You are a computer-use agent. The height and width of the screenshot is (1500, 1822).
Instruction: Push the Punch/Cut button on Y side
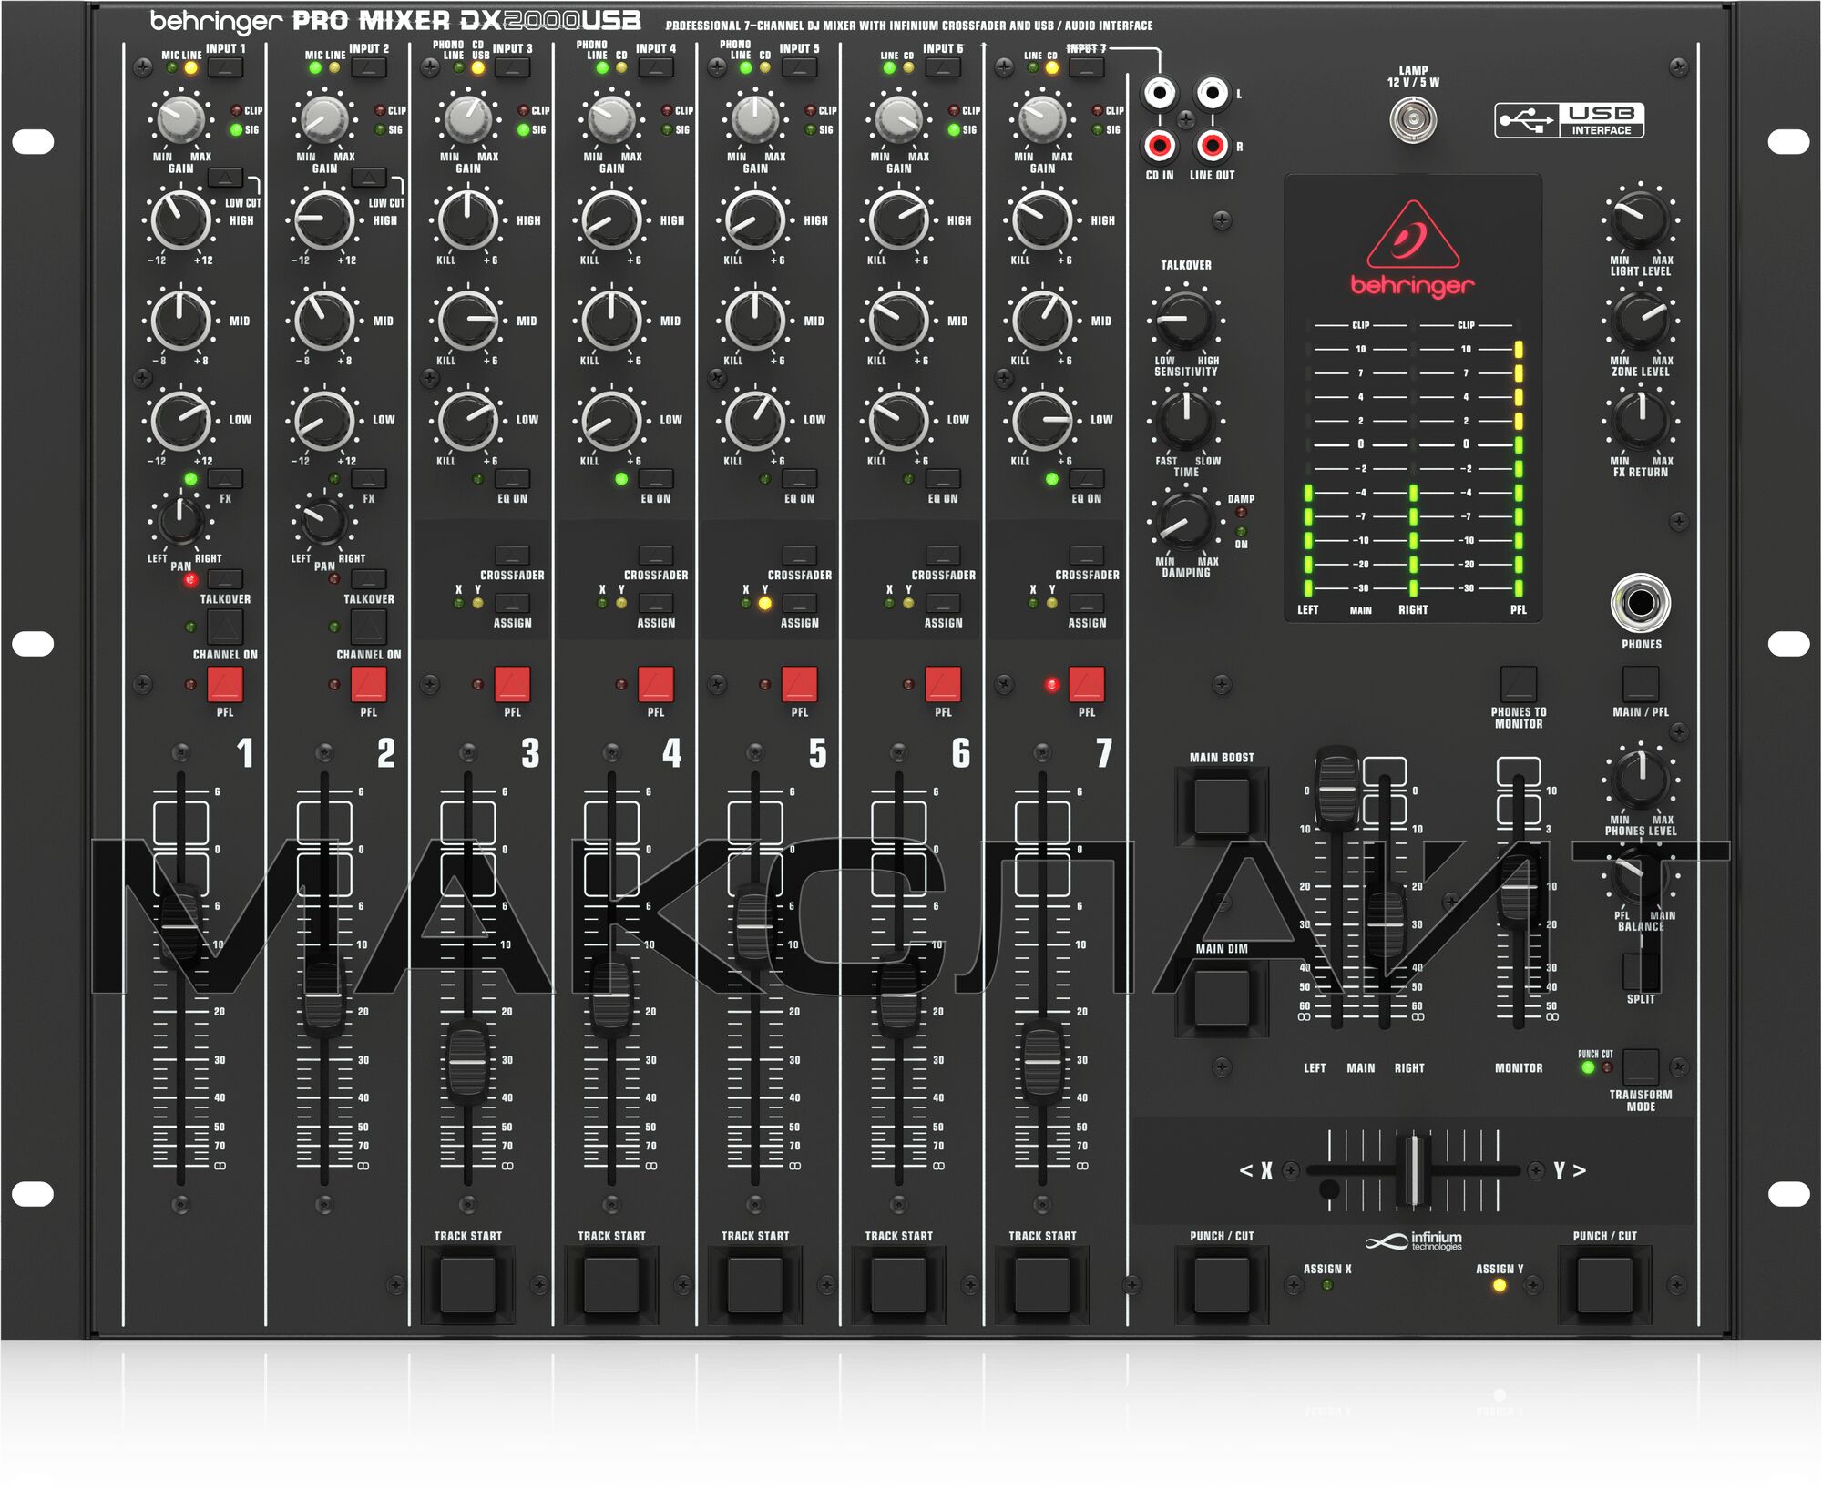pos(1605,1284)
